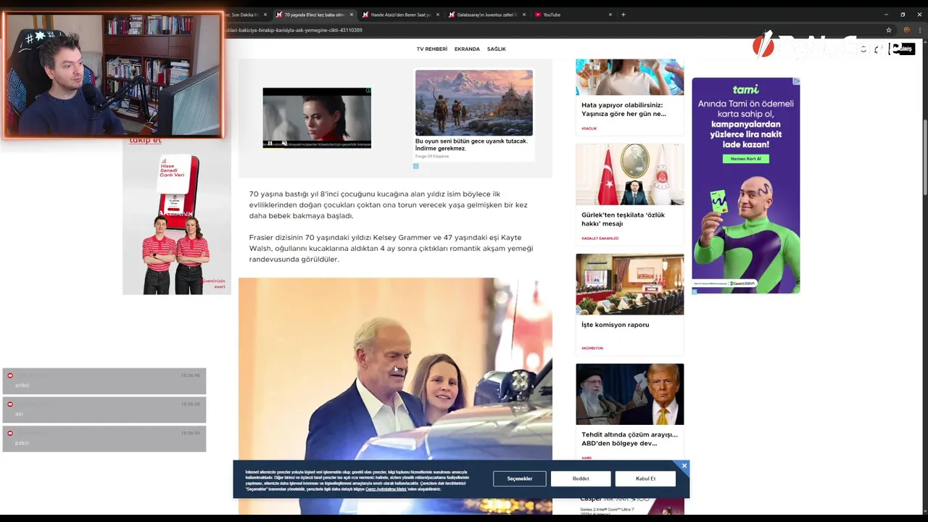The width and height of the screenshot is (928, 522).
Task: Click the red icon on the 'arıbiii' chat message
Action: (10, 376)
